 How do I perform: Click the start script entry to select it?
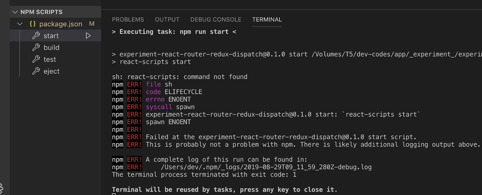point(51,36)
